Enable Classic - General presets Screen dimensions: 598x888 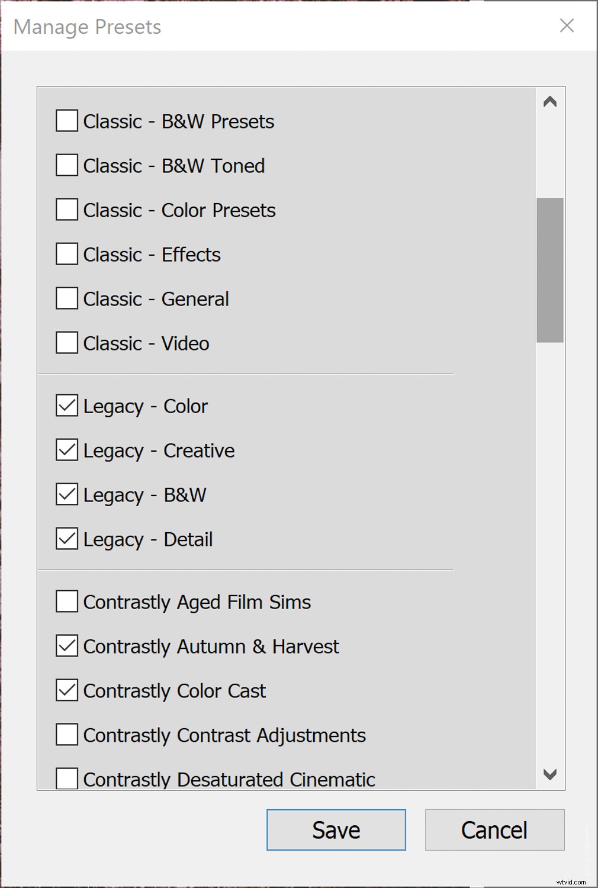click(x=66, y=298)
